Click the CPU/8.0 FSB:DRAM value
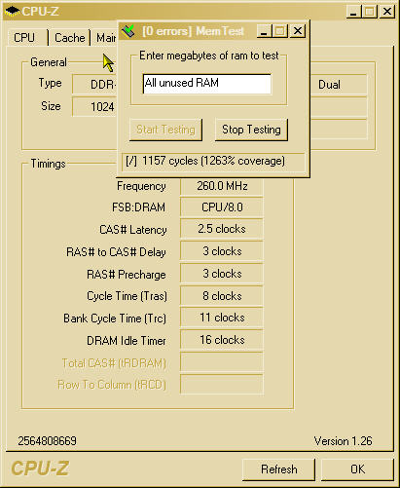400x488 pixels. tap(222, 207)
